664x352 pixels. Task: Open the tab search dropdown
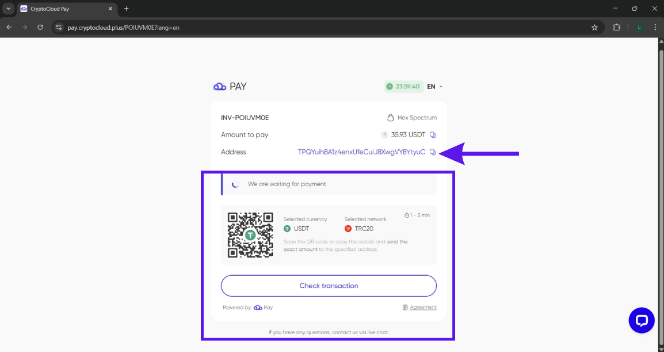8,9
